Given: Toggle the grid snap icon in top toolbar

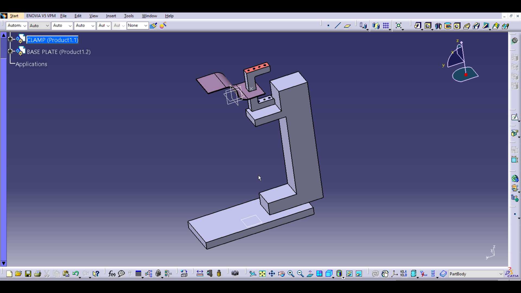Looking at the screenshot, I should click(386, 26).
